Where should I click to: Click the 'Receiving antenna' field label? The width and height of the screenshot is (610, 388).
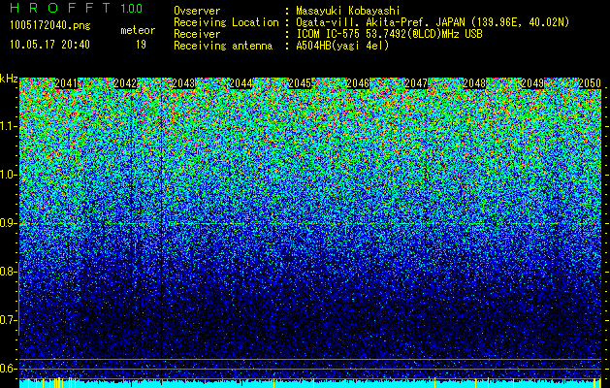pos(223,46)
